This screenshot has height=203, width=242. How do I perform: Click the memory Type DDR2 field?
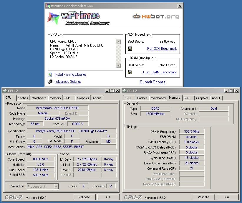155,108
